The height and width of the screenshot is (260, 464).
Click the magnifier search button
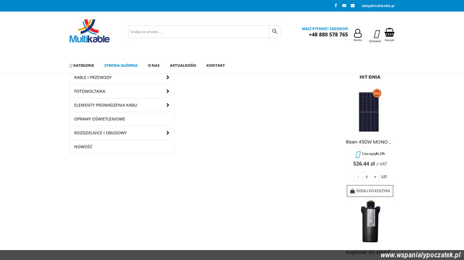pos(274,31)
